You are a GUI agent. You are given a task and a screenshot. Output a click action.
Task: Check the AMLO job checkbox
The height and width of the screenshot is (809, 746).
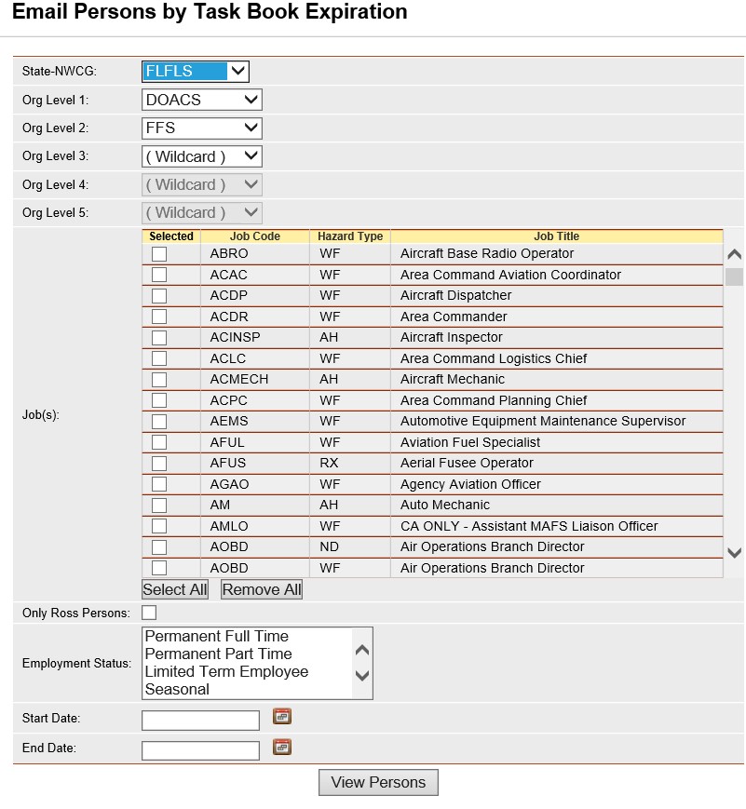coord(159,526)
